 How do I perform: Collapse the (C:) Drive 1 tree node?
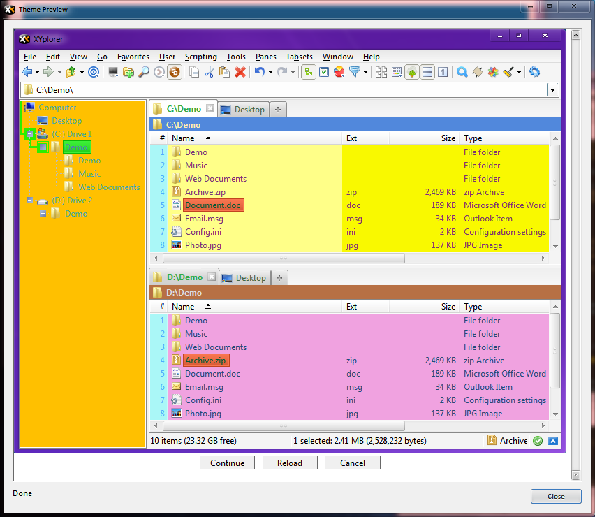[29, 134]
